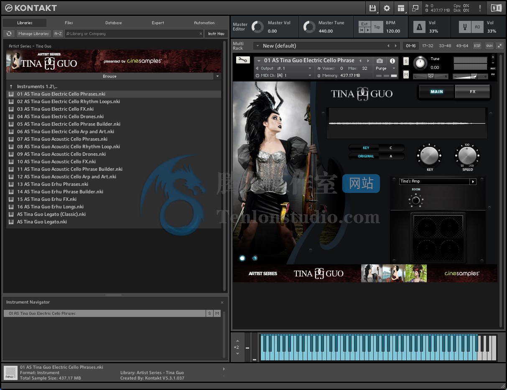
Task: Open the multi preset New (default) dropdown
Action: click(257, 46)
